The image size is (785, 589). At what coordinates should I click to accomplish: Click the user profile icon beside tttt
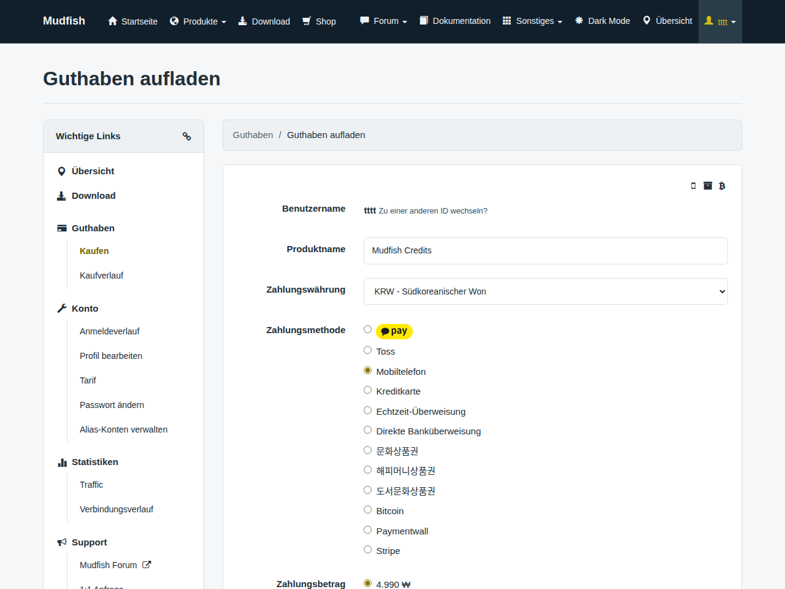709,20
